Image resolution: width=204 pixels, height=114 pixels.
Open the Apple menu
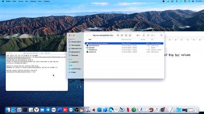click(3, 1)
